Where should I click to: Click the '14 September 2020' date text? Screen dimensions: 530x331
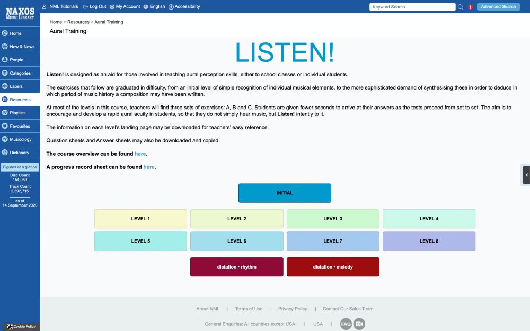pyautogui.click(x=20, y=205)
